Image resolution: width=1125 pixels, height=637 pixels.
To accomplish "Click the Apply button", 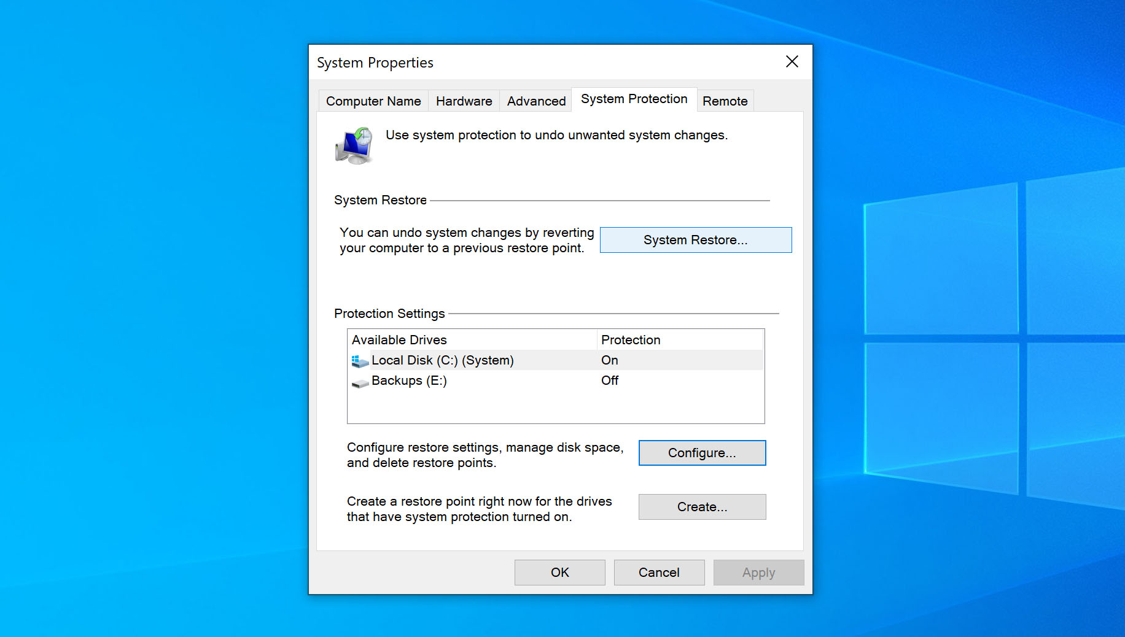I will (759, 573).
